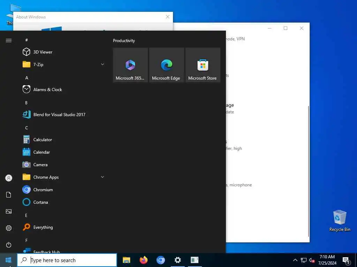This screenshot has width=357, height=267.
Task: Open Settings gear in Start sidebar
Action: [9, 228]
